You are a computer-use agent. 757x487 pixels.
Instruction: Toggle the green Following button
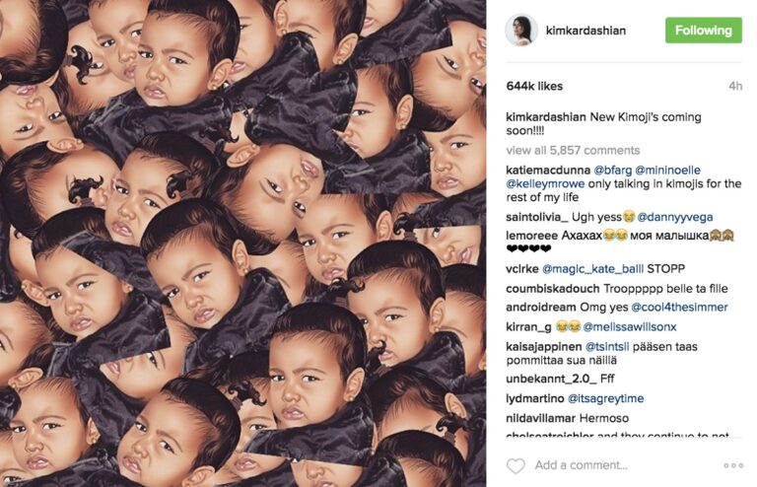point(704,30)
